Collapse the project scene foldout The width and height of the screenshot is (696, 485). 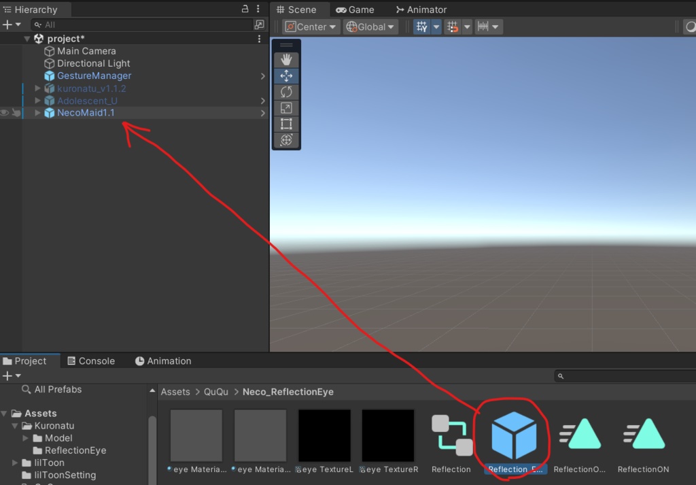[27, 39]
